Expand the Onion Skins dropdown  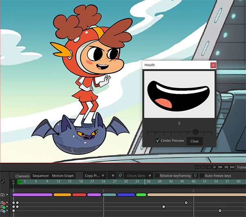[x=139, y=176]
